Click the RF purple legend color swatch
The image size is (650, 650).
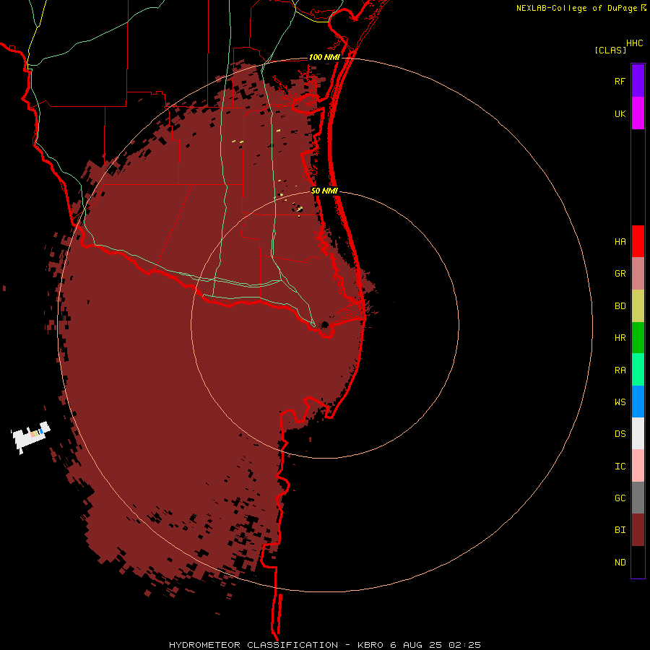tap(638, 81)
